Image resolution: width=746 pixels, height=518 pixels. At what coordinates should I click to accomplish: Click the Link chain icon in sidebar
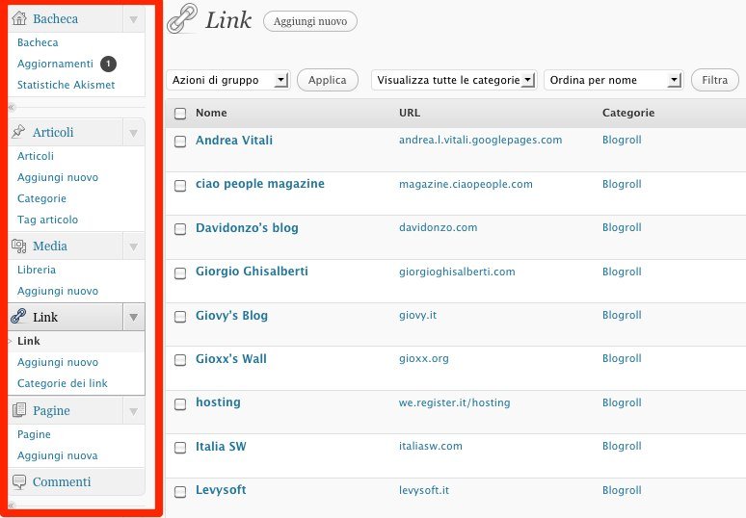pos(18,317)
